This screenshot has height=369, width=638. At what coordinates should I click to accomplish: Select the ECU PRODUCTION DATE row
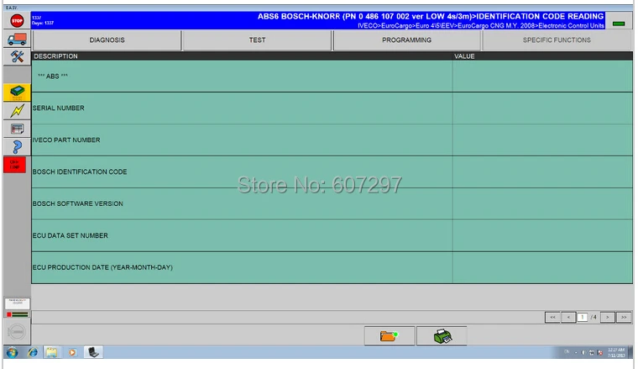coord(332,267)
